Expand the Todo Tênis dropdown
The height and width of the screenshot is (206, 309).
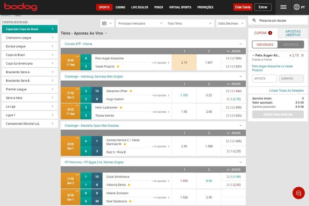click(x=189, y=24)
